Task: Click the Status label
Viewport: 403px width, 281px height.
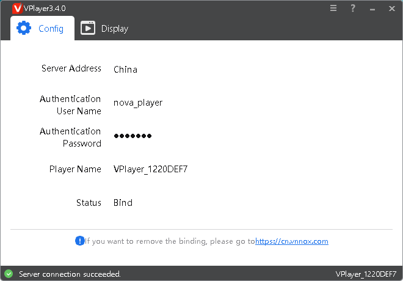Action: coord(89,203)
